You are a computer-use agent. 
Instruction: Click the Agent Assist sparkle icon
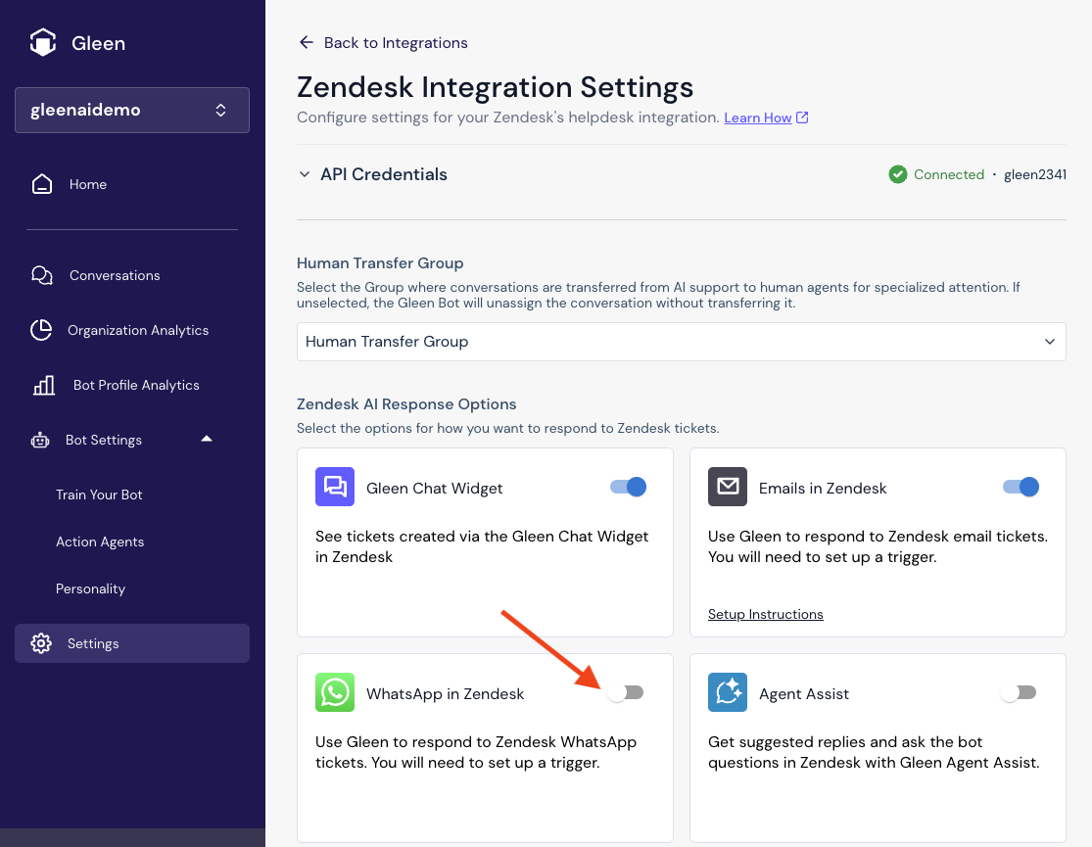point(728,692)
